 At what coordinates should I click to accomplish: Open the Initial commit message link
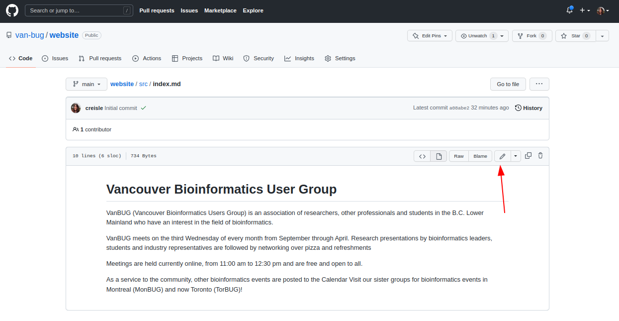click(x=121, y=108)
